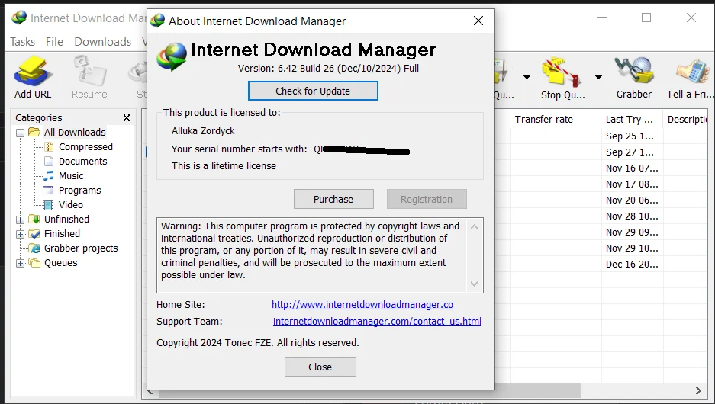
Task: Close the Categories panel with X
Action: pyautogui.click(x=127, y=118)
